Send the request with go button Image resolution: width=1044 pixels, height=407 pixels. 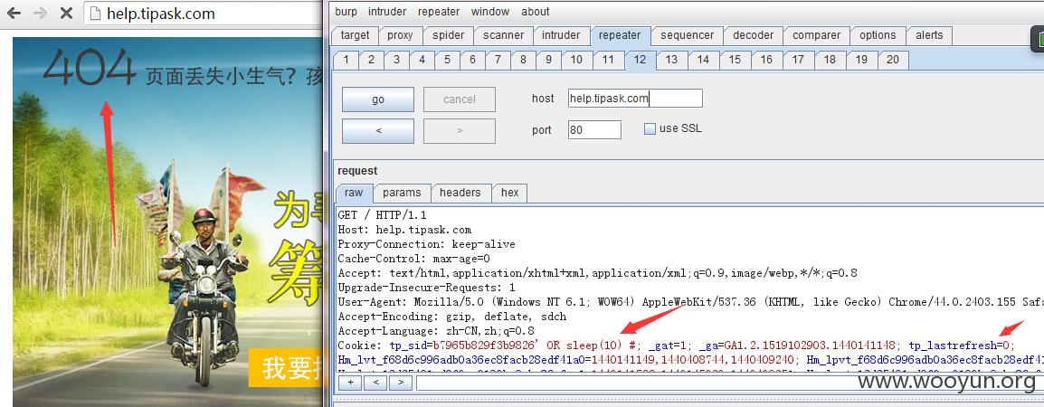(x=378, y=99)
